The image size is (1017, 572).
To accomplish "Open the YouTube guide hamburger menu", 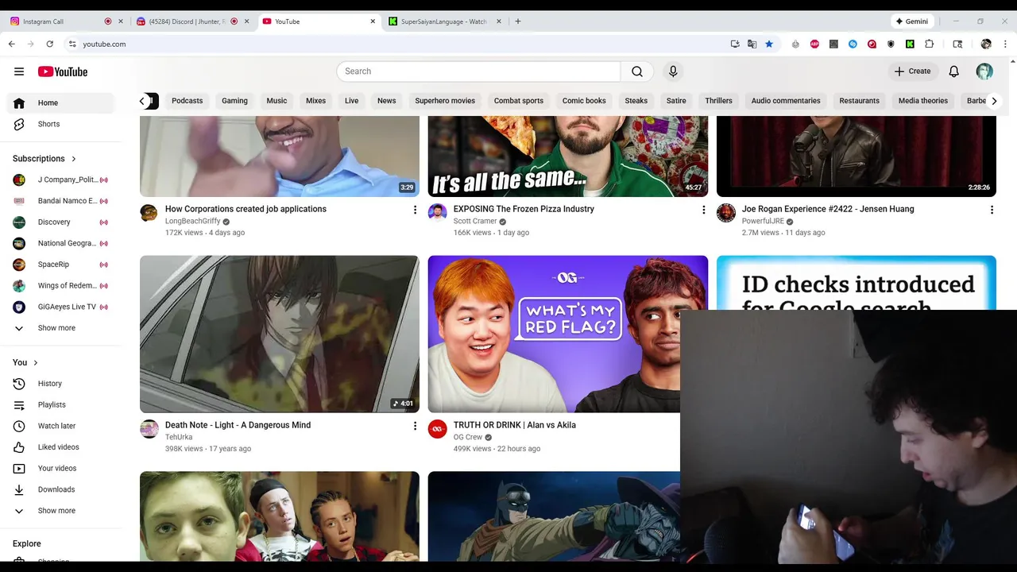I will (x=19, y=71).
